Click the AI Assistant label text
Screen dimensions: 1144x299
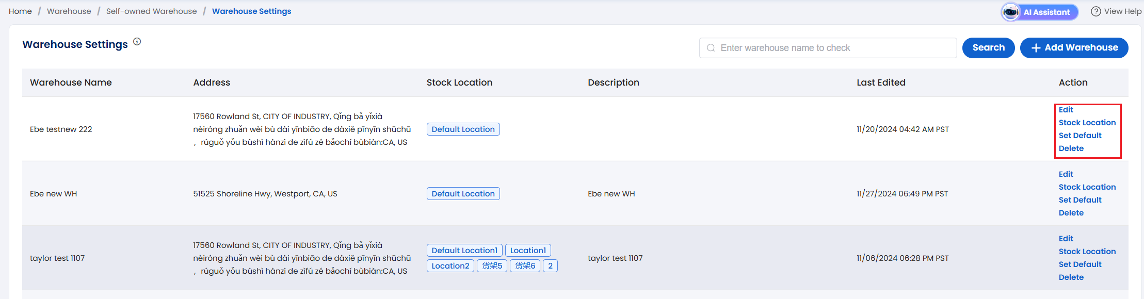click(x=1047, y=12)
